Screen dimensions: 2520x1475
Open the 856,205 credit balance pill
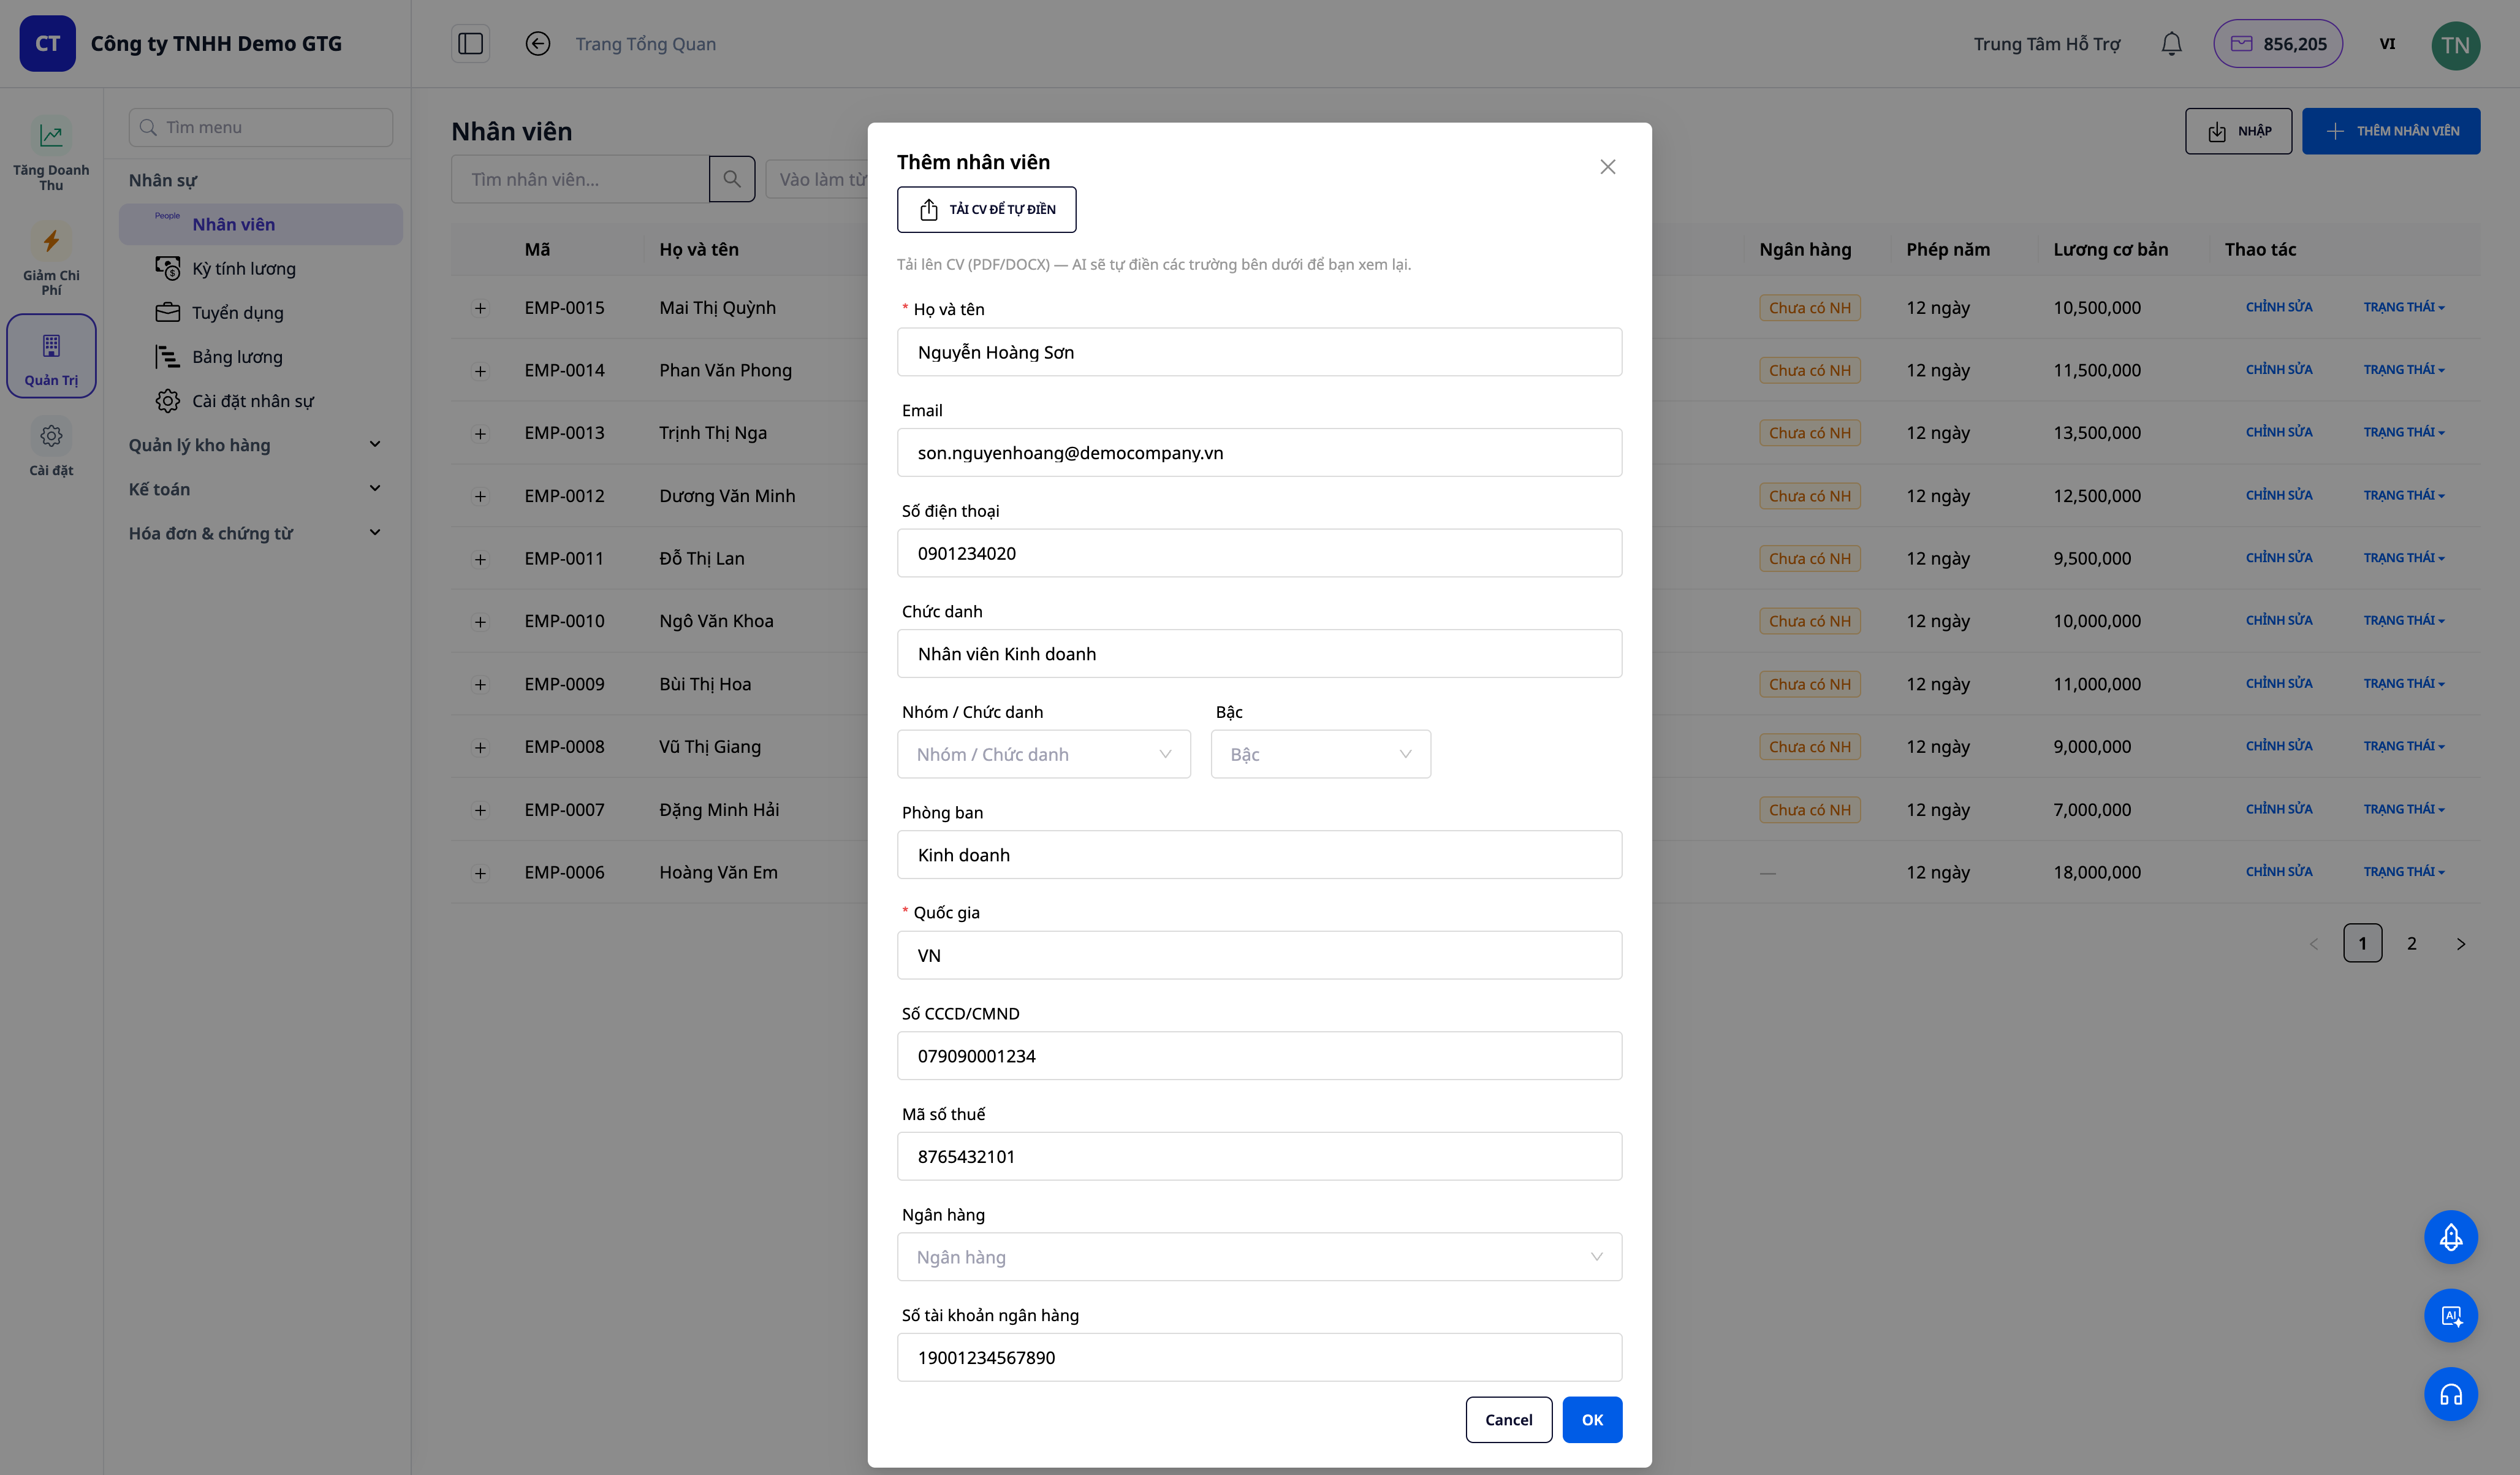2277,44
